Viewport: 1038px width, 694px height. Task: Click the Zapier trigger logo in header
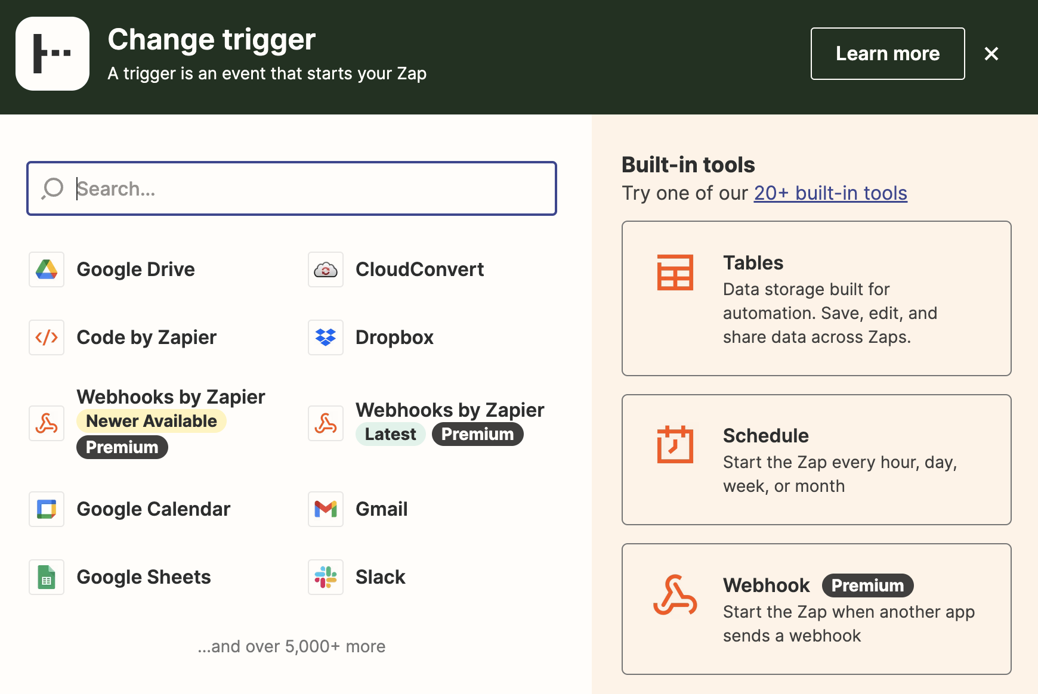pyautogui.click(x=52, y=54)
